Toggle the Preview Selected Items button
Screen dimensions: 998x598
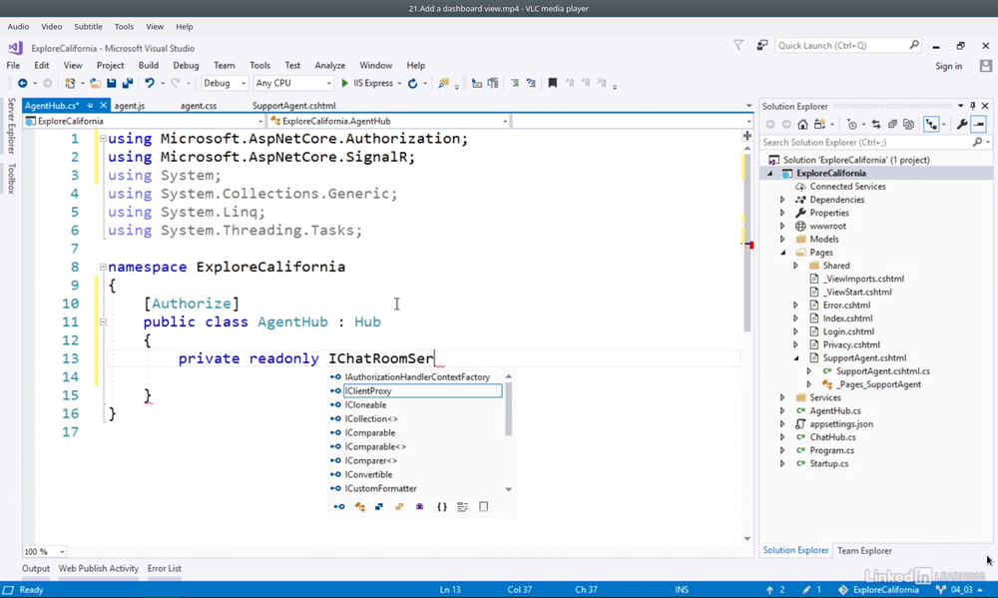pos(979,125)
